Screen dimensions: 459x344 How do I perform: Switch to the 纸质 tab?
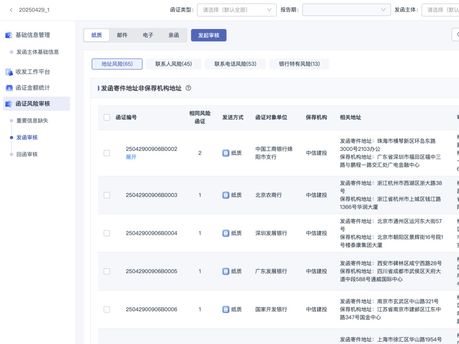click(96, 35)
